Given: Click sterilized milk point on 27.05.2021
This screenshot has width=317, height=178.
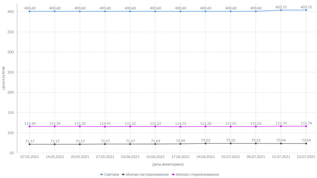Looking at the screenshot, I should click(105, 127).
